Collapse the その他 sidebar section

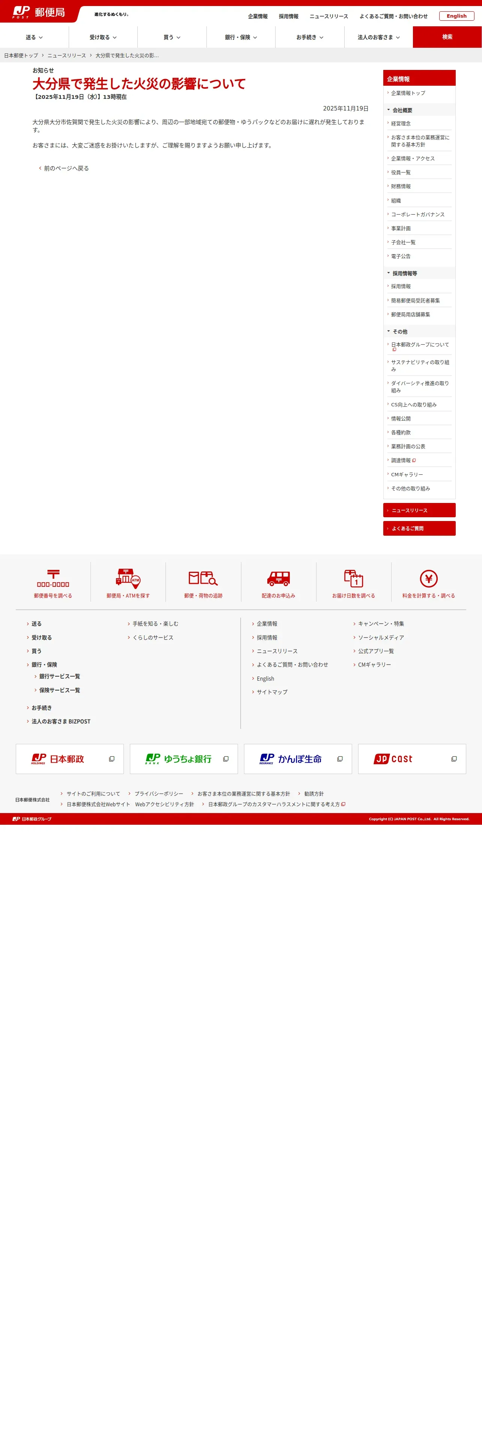420,332
